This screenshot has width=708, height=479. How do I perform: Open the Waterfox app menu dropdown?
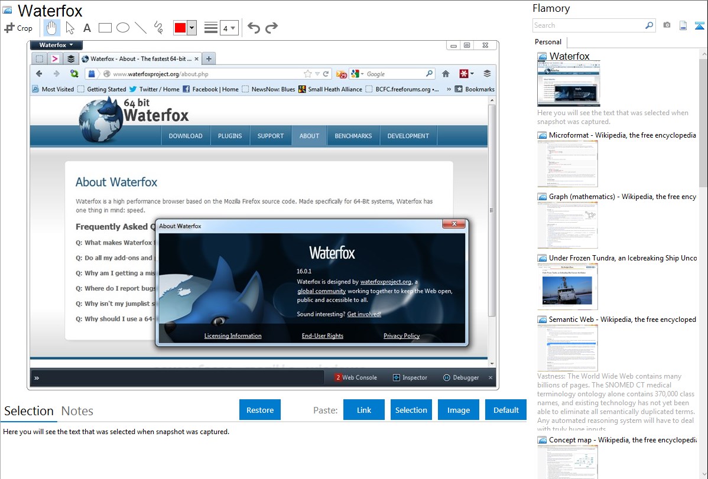[x=56, y=45]
